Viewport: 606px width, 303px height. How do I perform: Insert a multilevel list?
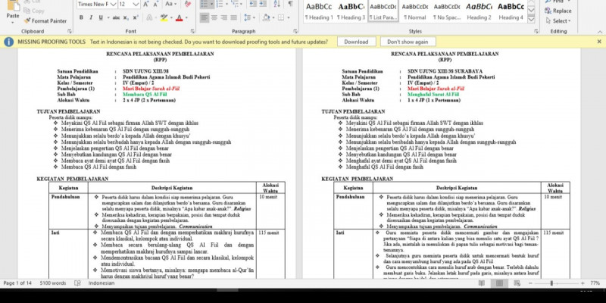pyautogui.click(x=234, y=5)
